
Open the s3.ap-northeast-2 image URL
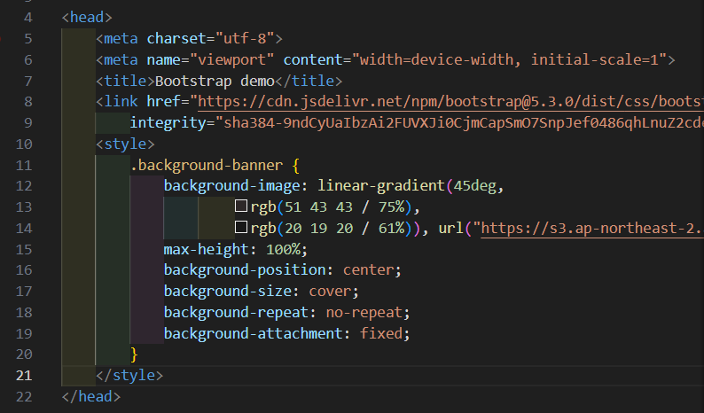point(591,228)
